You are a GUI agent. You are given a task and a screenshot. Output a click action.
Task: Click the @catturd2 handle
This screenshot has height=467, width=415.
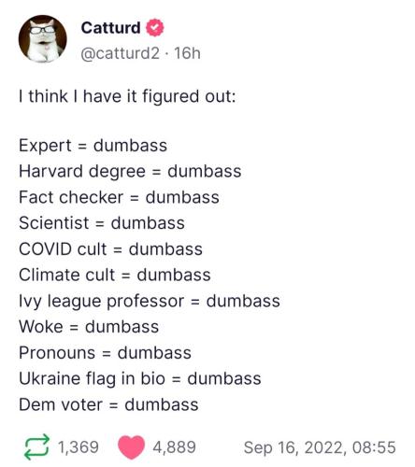click(120, 53)
